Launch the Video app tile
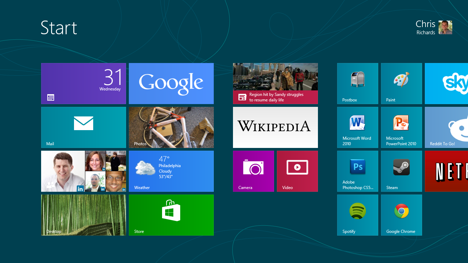Viewport: 468px width, 263px height. coord(297,171)
